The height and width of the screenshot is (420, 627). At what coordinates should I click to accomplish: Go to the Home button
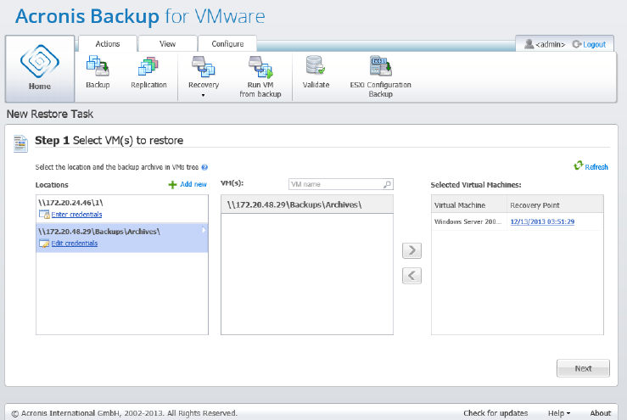coord(40,69)
